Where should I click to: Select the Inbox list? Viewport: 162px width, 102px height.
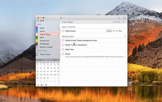tap(48, 28)
